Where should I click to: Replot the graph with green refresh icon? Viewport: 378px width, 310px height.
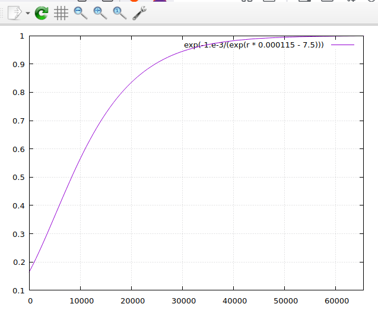(42, 13)
